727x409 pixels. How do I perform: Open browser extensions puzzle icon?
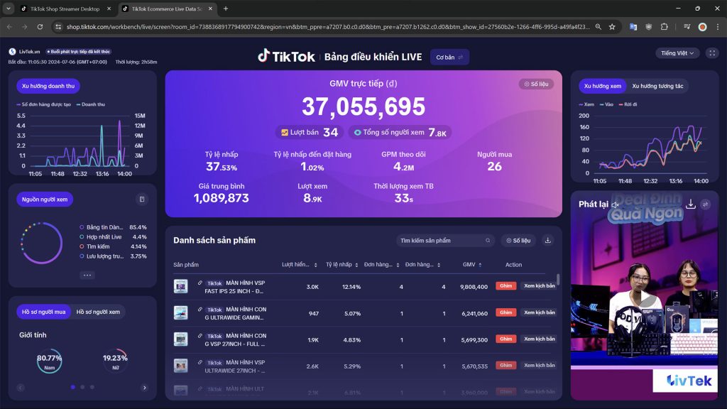coord(664,27)
